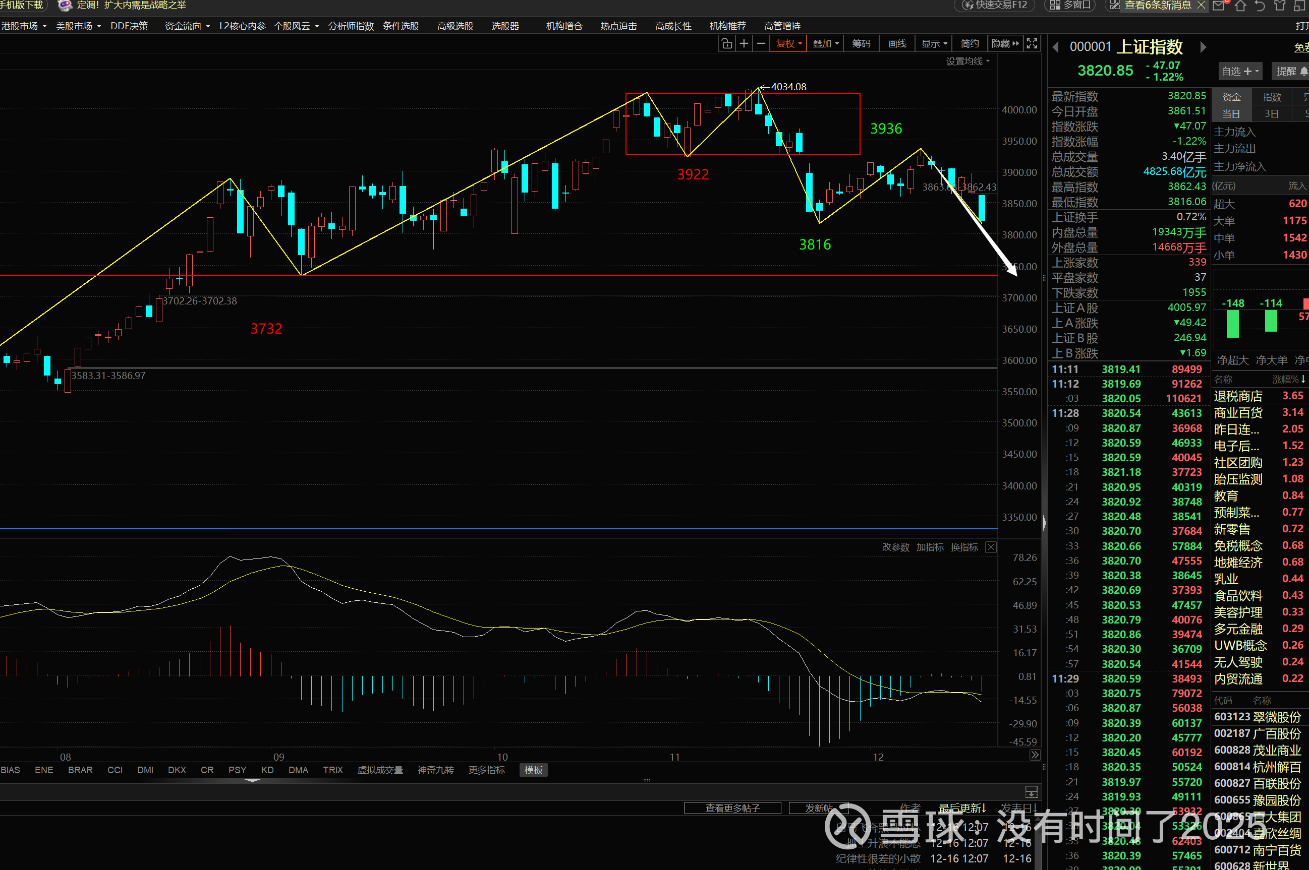Screen dimensions: 1309x870
Task: Zoom in chart with plus icon
Action: (744, 44)
